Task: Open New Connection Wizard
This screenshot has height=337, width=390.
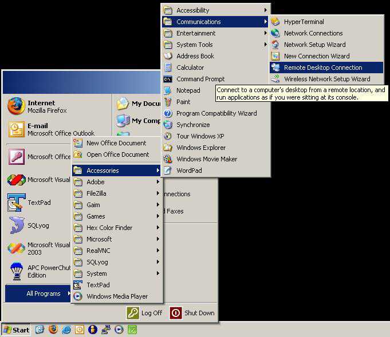Action: click(x=326, y=56)
